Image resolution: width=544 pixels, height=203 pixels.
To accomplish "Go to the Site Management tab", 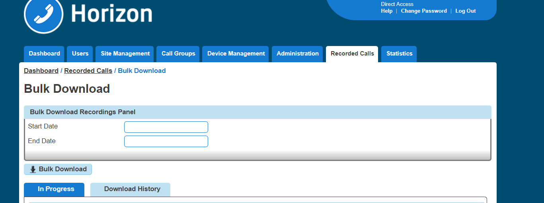I will [x=125, y=54].
